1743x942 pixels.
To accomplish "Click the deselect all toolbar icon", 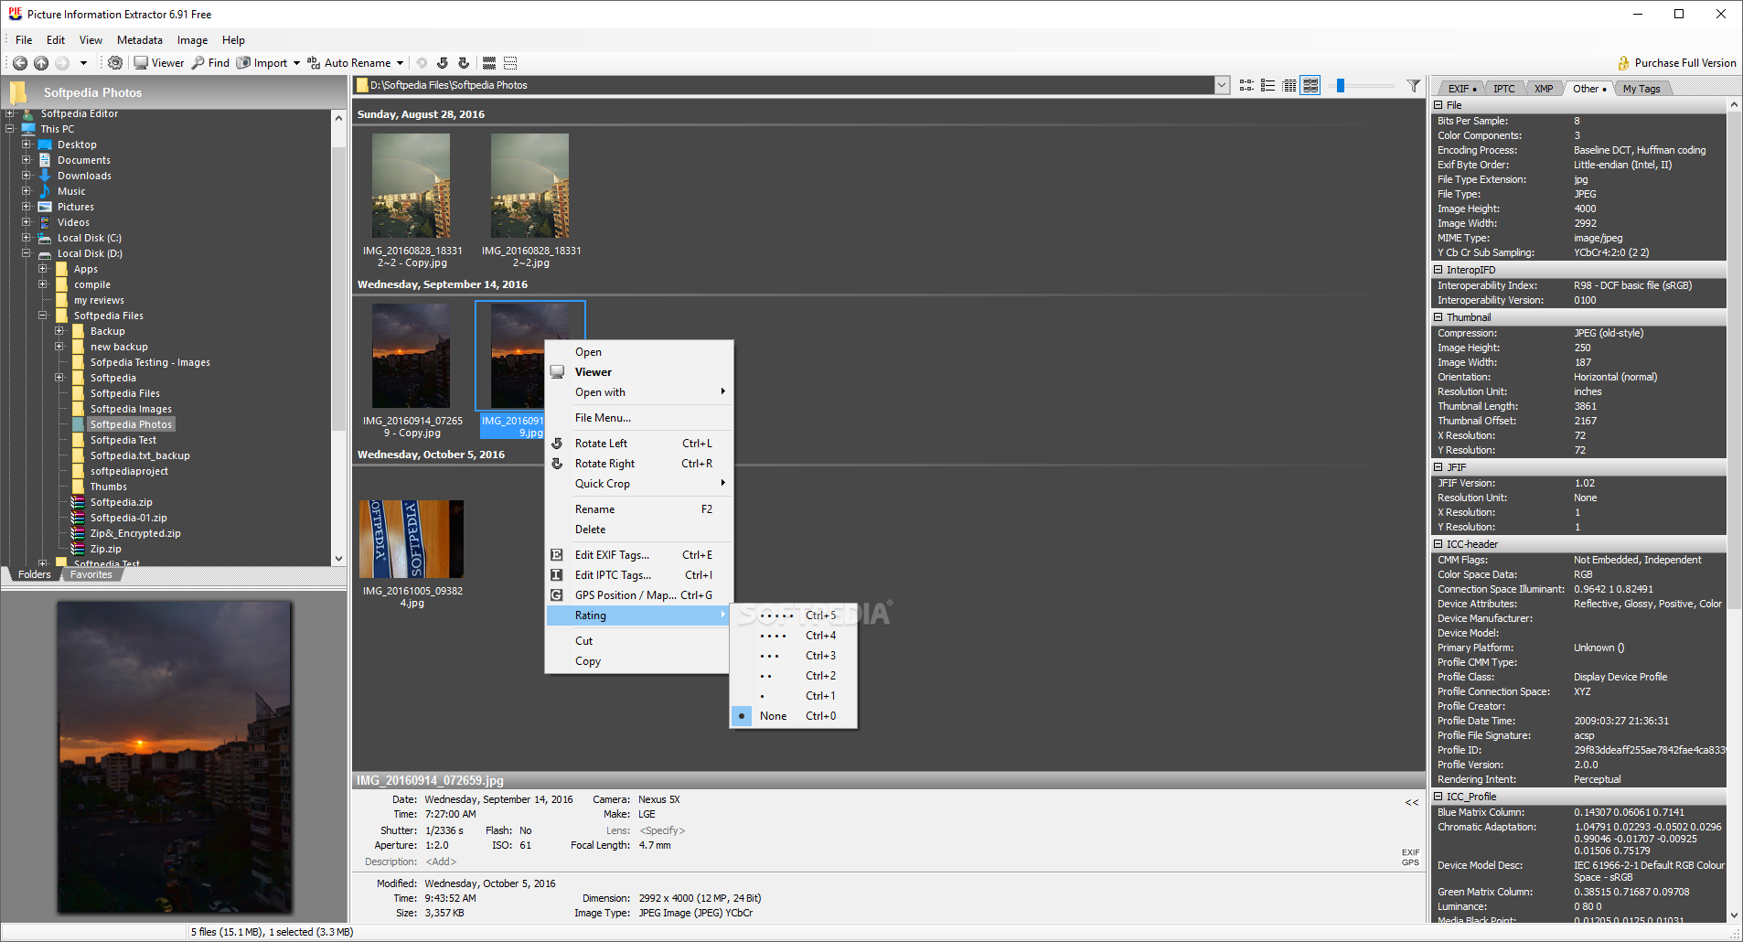I will (510, 63).
